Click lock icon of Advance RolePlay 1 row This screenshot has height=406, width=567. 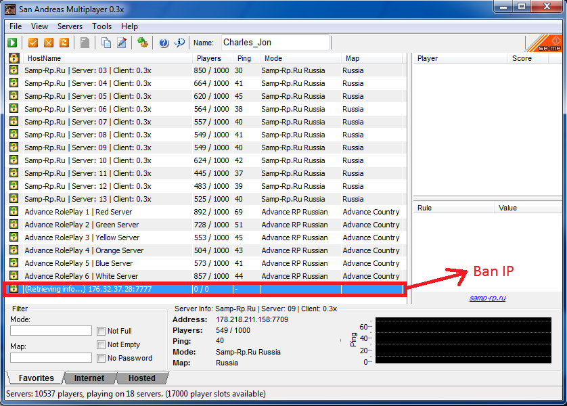pyautogui.click(x=14, y=212)
